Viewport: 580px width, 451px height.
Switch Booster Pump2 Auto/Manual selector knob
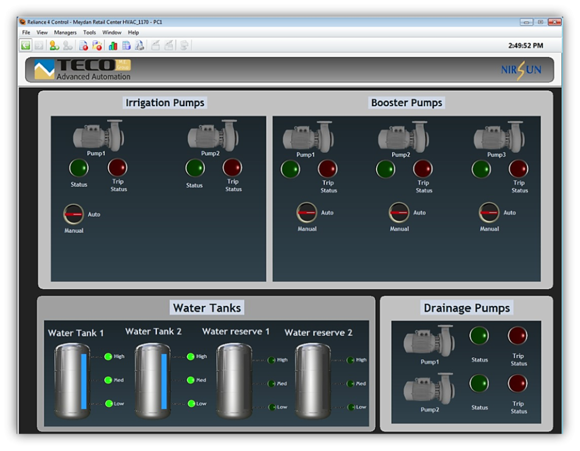399,213
